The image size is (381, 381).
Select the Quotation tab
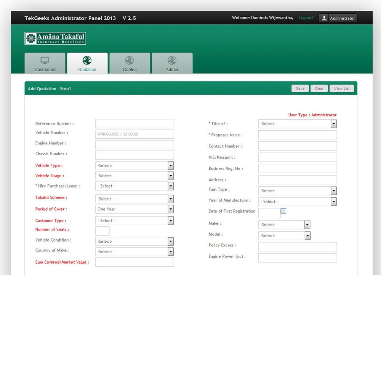point(87,64)
